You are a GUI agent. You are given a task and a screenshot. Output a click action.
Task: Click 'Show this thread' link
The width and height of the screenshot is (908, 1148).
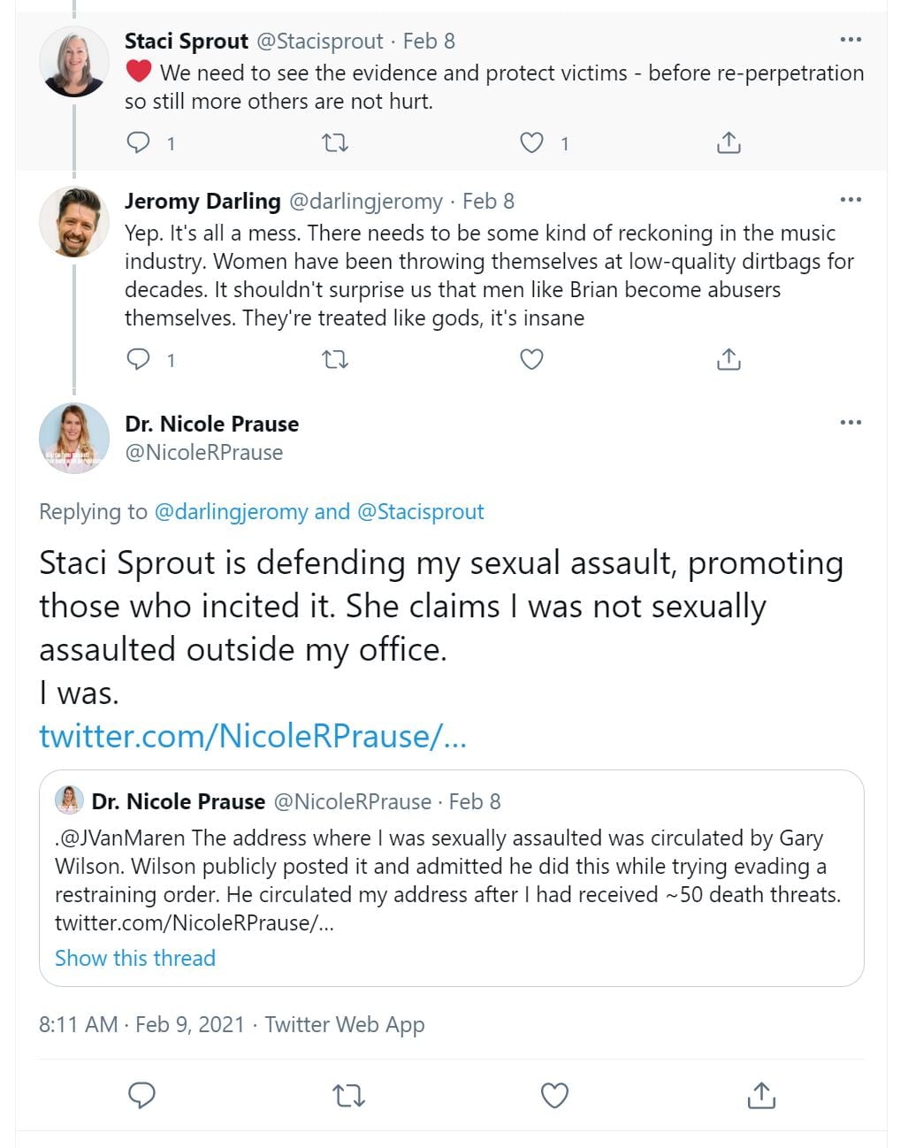tap(135, 958)
